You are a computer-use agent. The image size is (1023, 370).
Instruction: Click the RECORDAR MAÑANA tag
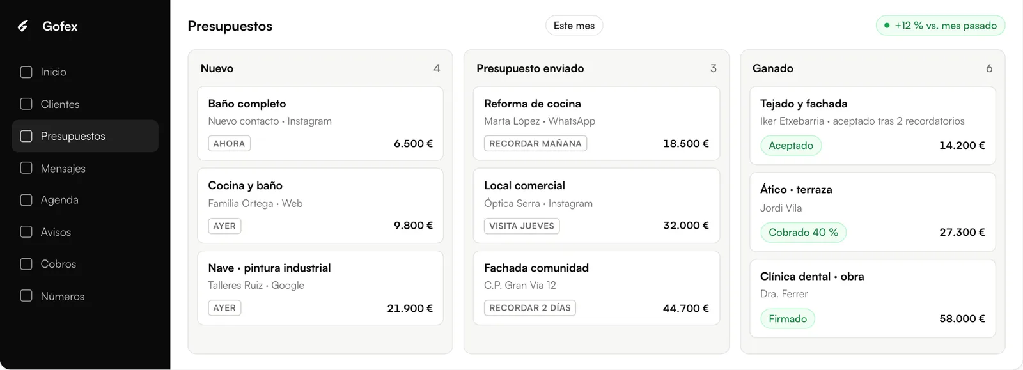pyautogui.click(x=535, y=144)
